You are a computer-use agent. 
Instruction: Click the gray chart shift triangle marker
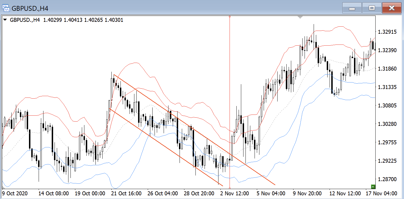coord(300,18)
